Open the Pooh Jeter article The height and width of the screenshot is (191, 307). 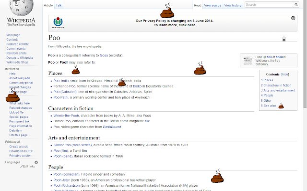tap(62, 180)
